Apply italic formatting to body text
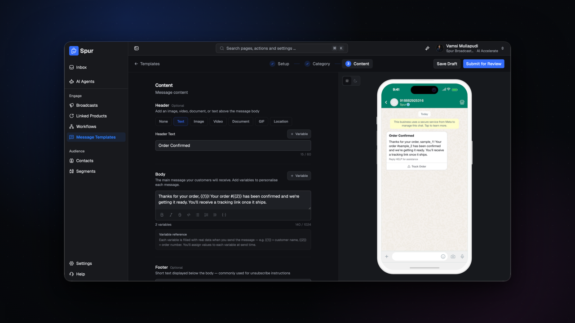 click(x=171, y=215)
